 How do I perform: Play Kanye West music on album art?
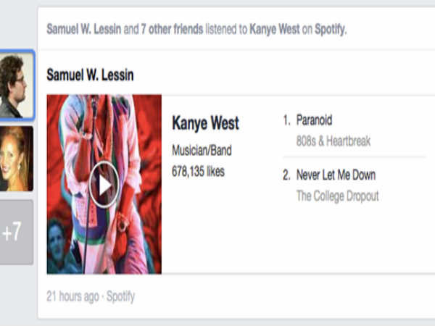click(x=105, y=186)
